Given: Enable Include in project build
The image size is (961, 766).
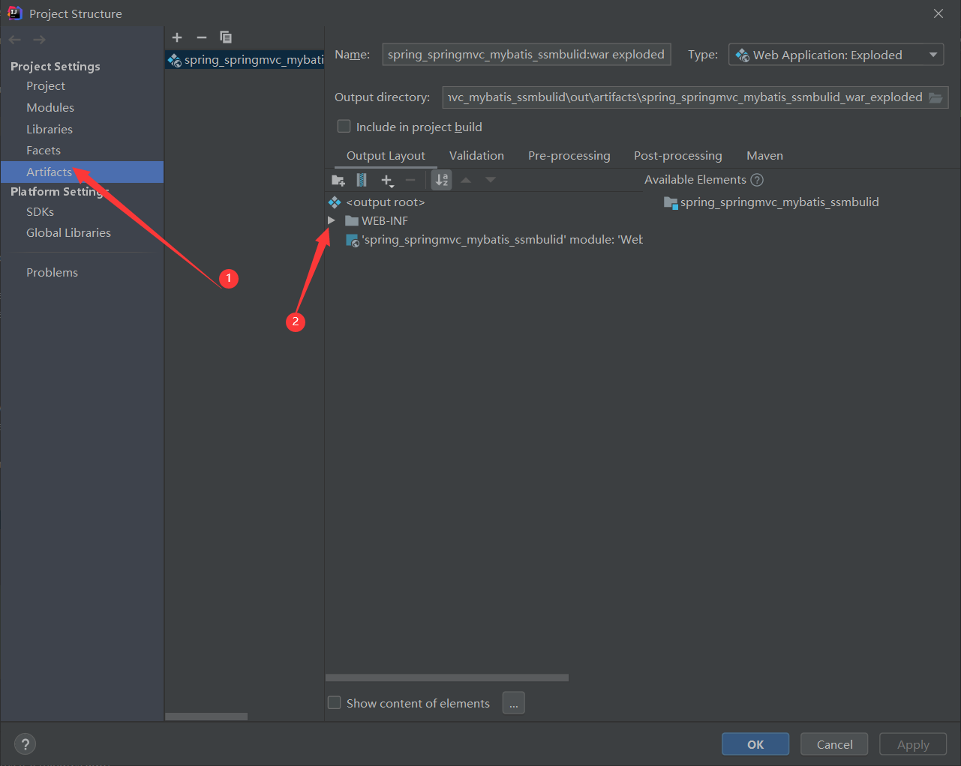Looking at the screenshot, I should [344, 126].
